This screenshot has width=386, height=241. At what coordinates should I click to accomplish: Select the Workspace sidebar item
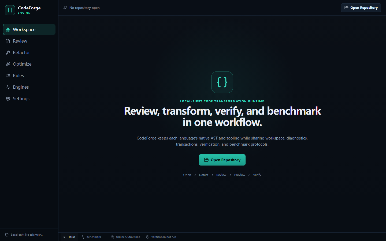point(29,29)
